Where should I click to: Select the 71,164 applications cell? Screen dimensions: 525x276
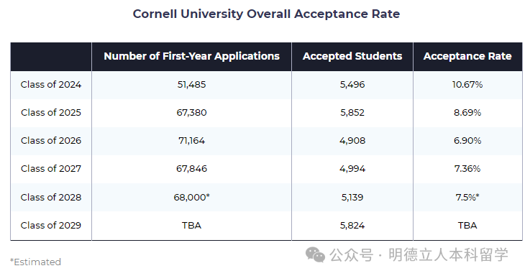(191, 140)
